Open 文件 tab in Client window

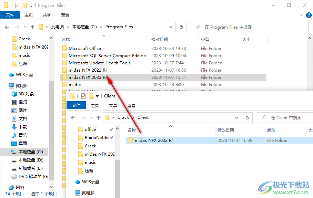tap(76, 105)
